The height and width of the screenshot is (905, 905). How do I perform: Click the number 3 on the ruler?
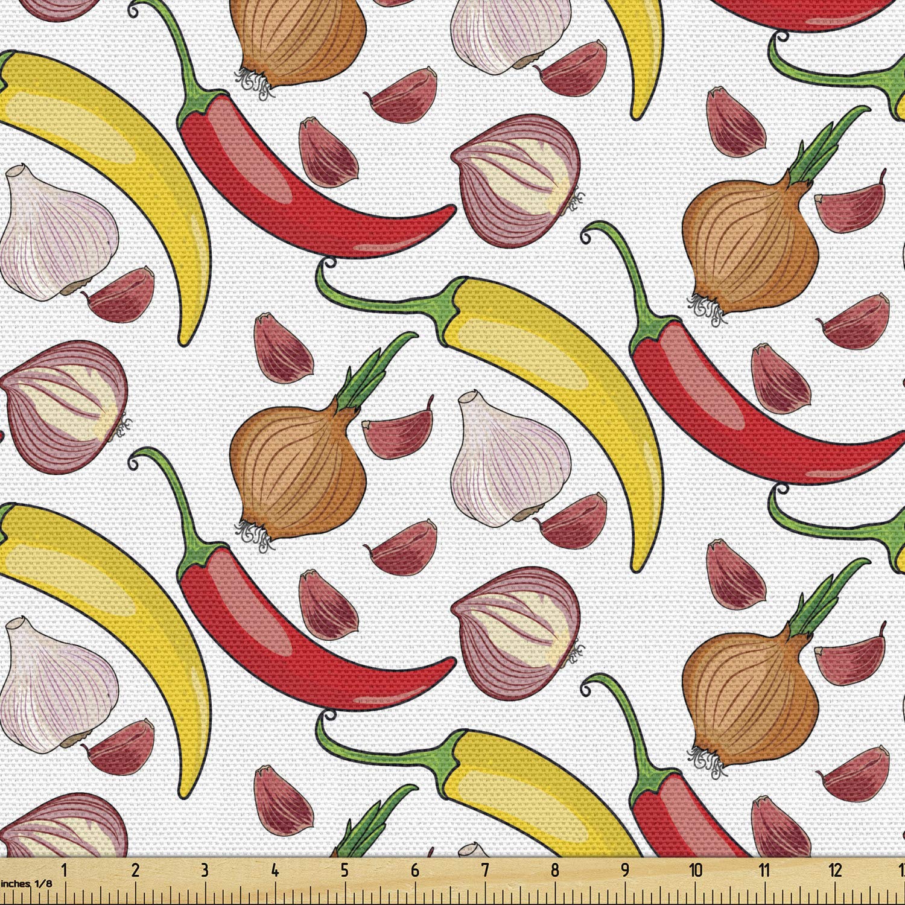(x=205, y=871)
